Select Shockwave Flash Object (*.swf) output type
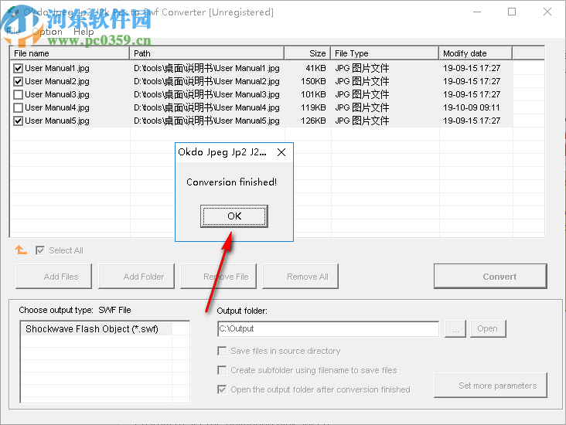Screen dimensions: 566x425 point(96,329)
